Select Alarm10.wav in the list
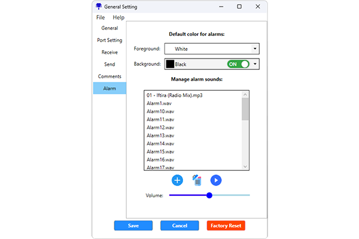The height and width of the screenshot is (239, 359). 193,111
